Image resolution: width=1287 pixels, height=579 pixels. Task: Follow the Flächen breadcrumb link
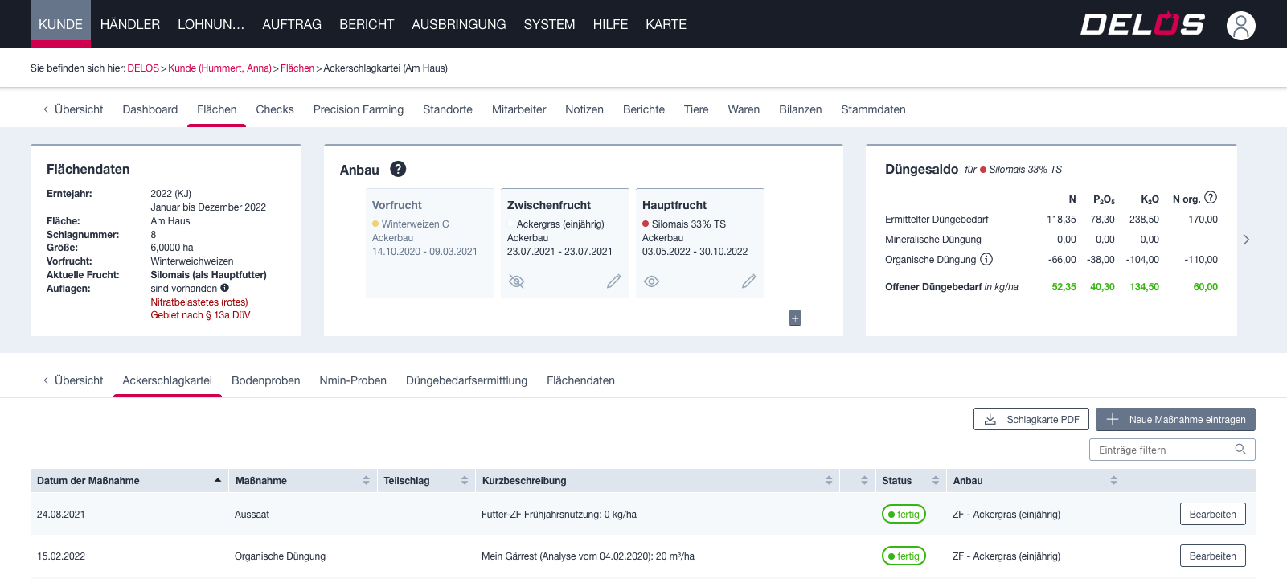[297, 68]
